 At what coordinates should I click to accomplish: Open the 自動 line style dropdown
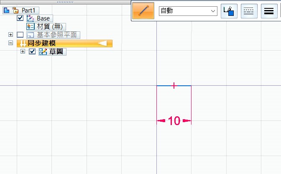(x=188, y=11)
